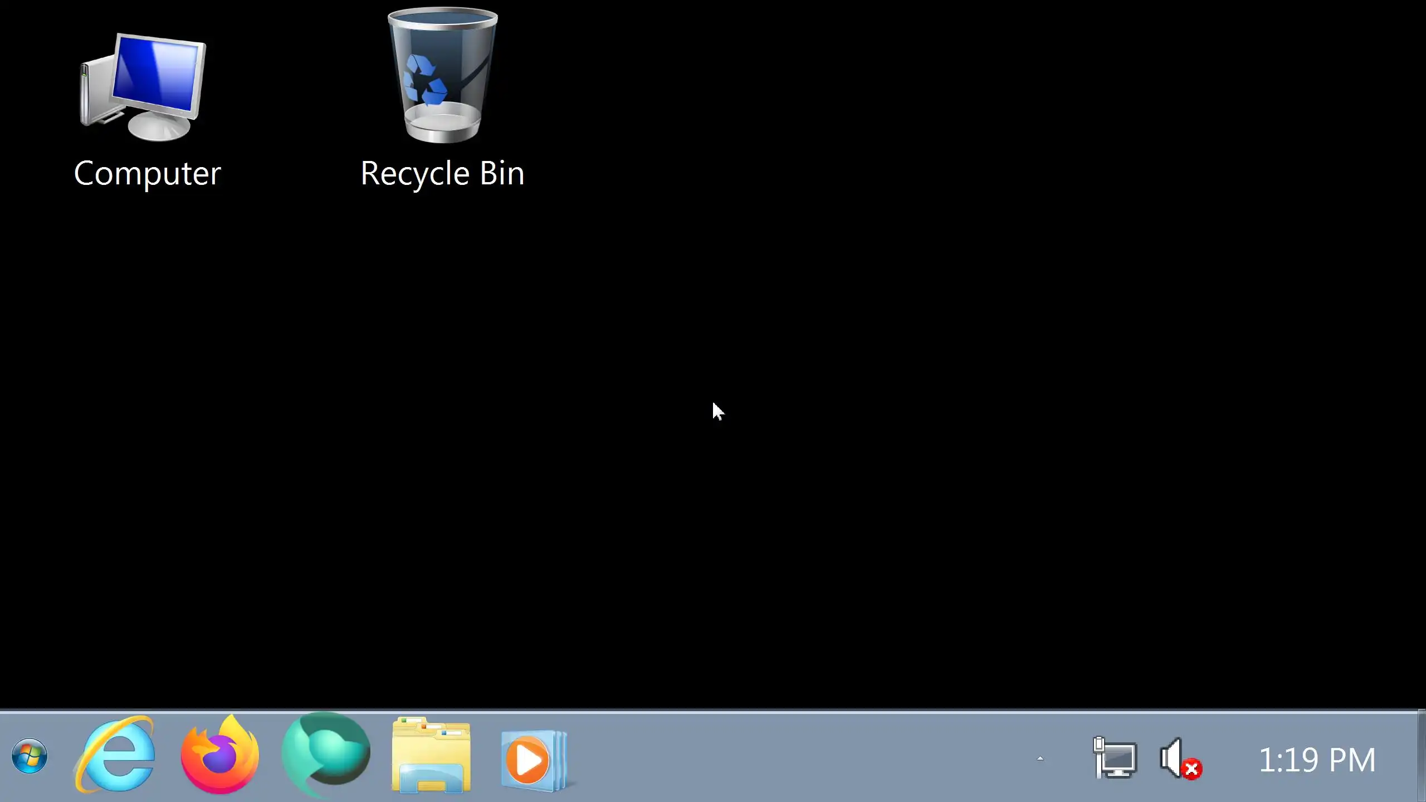Expand the hidden tray icons arrow
The image size is (1426, 802).
coord(1039,759)
